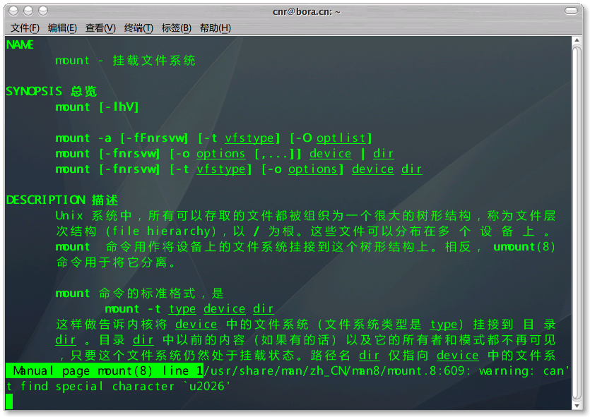Click the vertical scrollbar thumb
Image resolution: width=590 pixels, height=417 pixels.
(x=577, y=223)
